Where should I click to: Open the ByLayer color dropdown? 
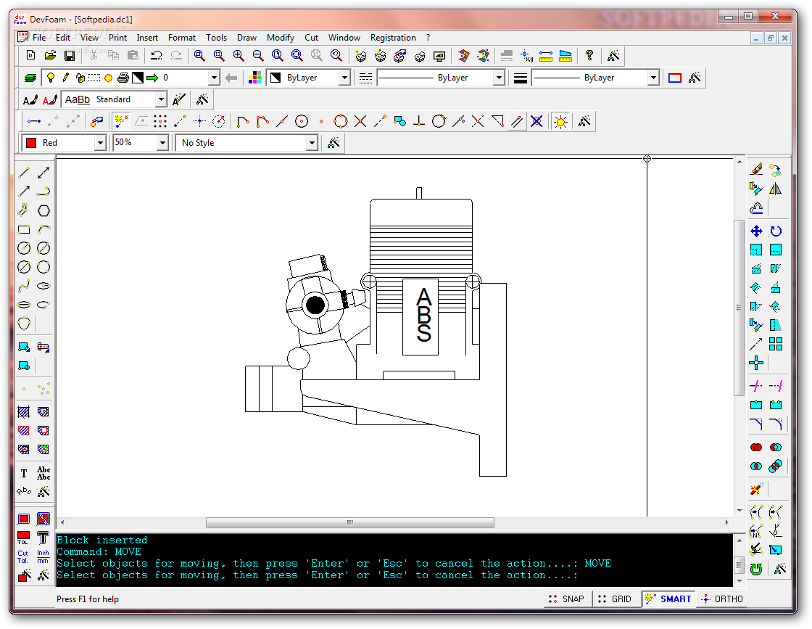point(344,78)
